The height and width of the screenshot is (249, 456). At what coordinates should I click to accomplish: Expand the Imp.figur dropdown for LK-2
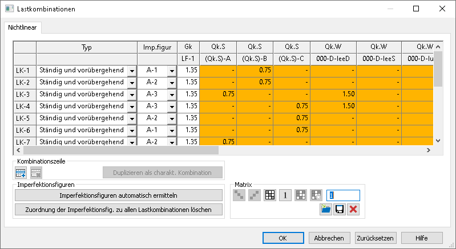[x=171, y=83]
